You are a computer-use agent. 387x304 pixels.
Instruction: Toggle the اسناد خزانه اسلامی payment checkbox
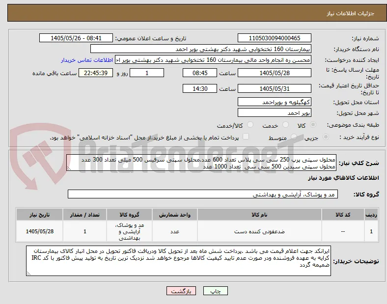click(x=246, y=137)
